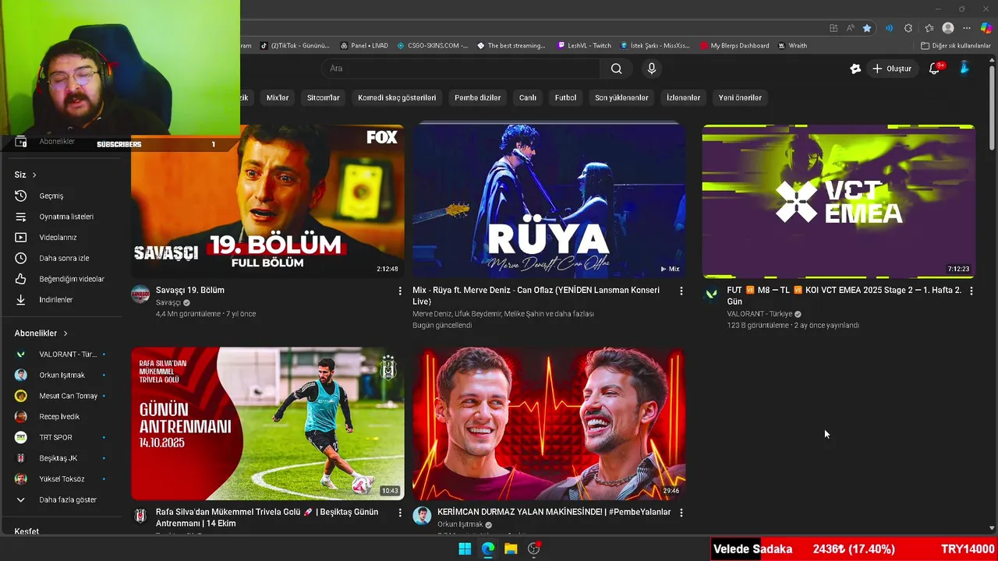Open CSGO-SKINS.COM bookmark

433,46
